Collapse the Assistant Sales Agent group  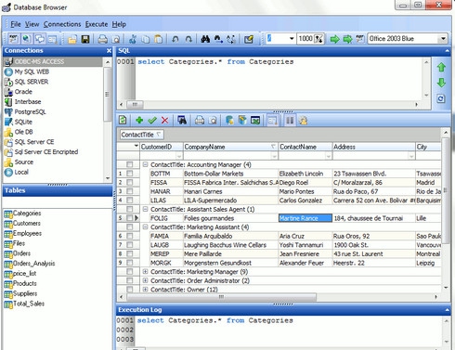coord(145,209)
